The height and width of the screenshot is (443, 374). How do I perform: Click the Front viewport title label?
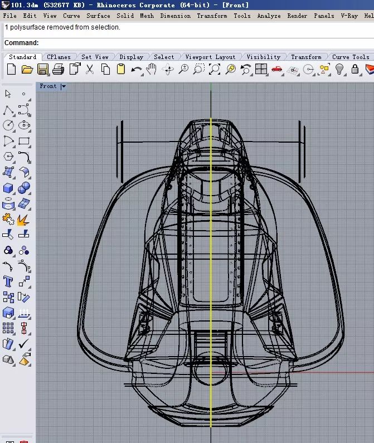(x=48, y=86)
